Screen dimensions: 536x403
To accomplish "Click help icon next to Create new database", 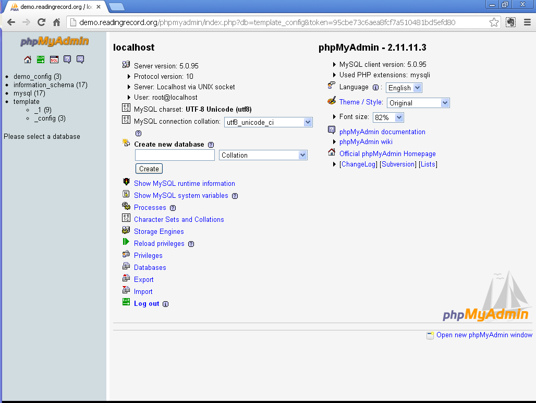I will (211, 145).
